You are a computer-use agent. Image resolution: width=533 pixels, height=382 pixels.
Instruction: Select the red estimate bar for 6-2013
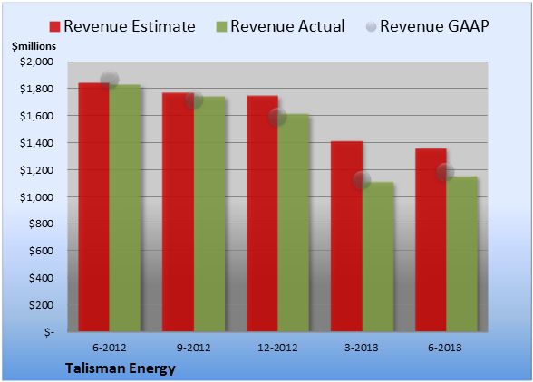[x=431, y=240]
